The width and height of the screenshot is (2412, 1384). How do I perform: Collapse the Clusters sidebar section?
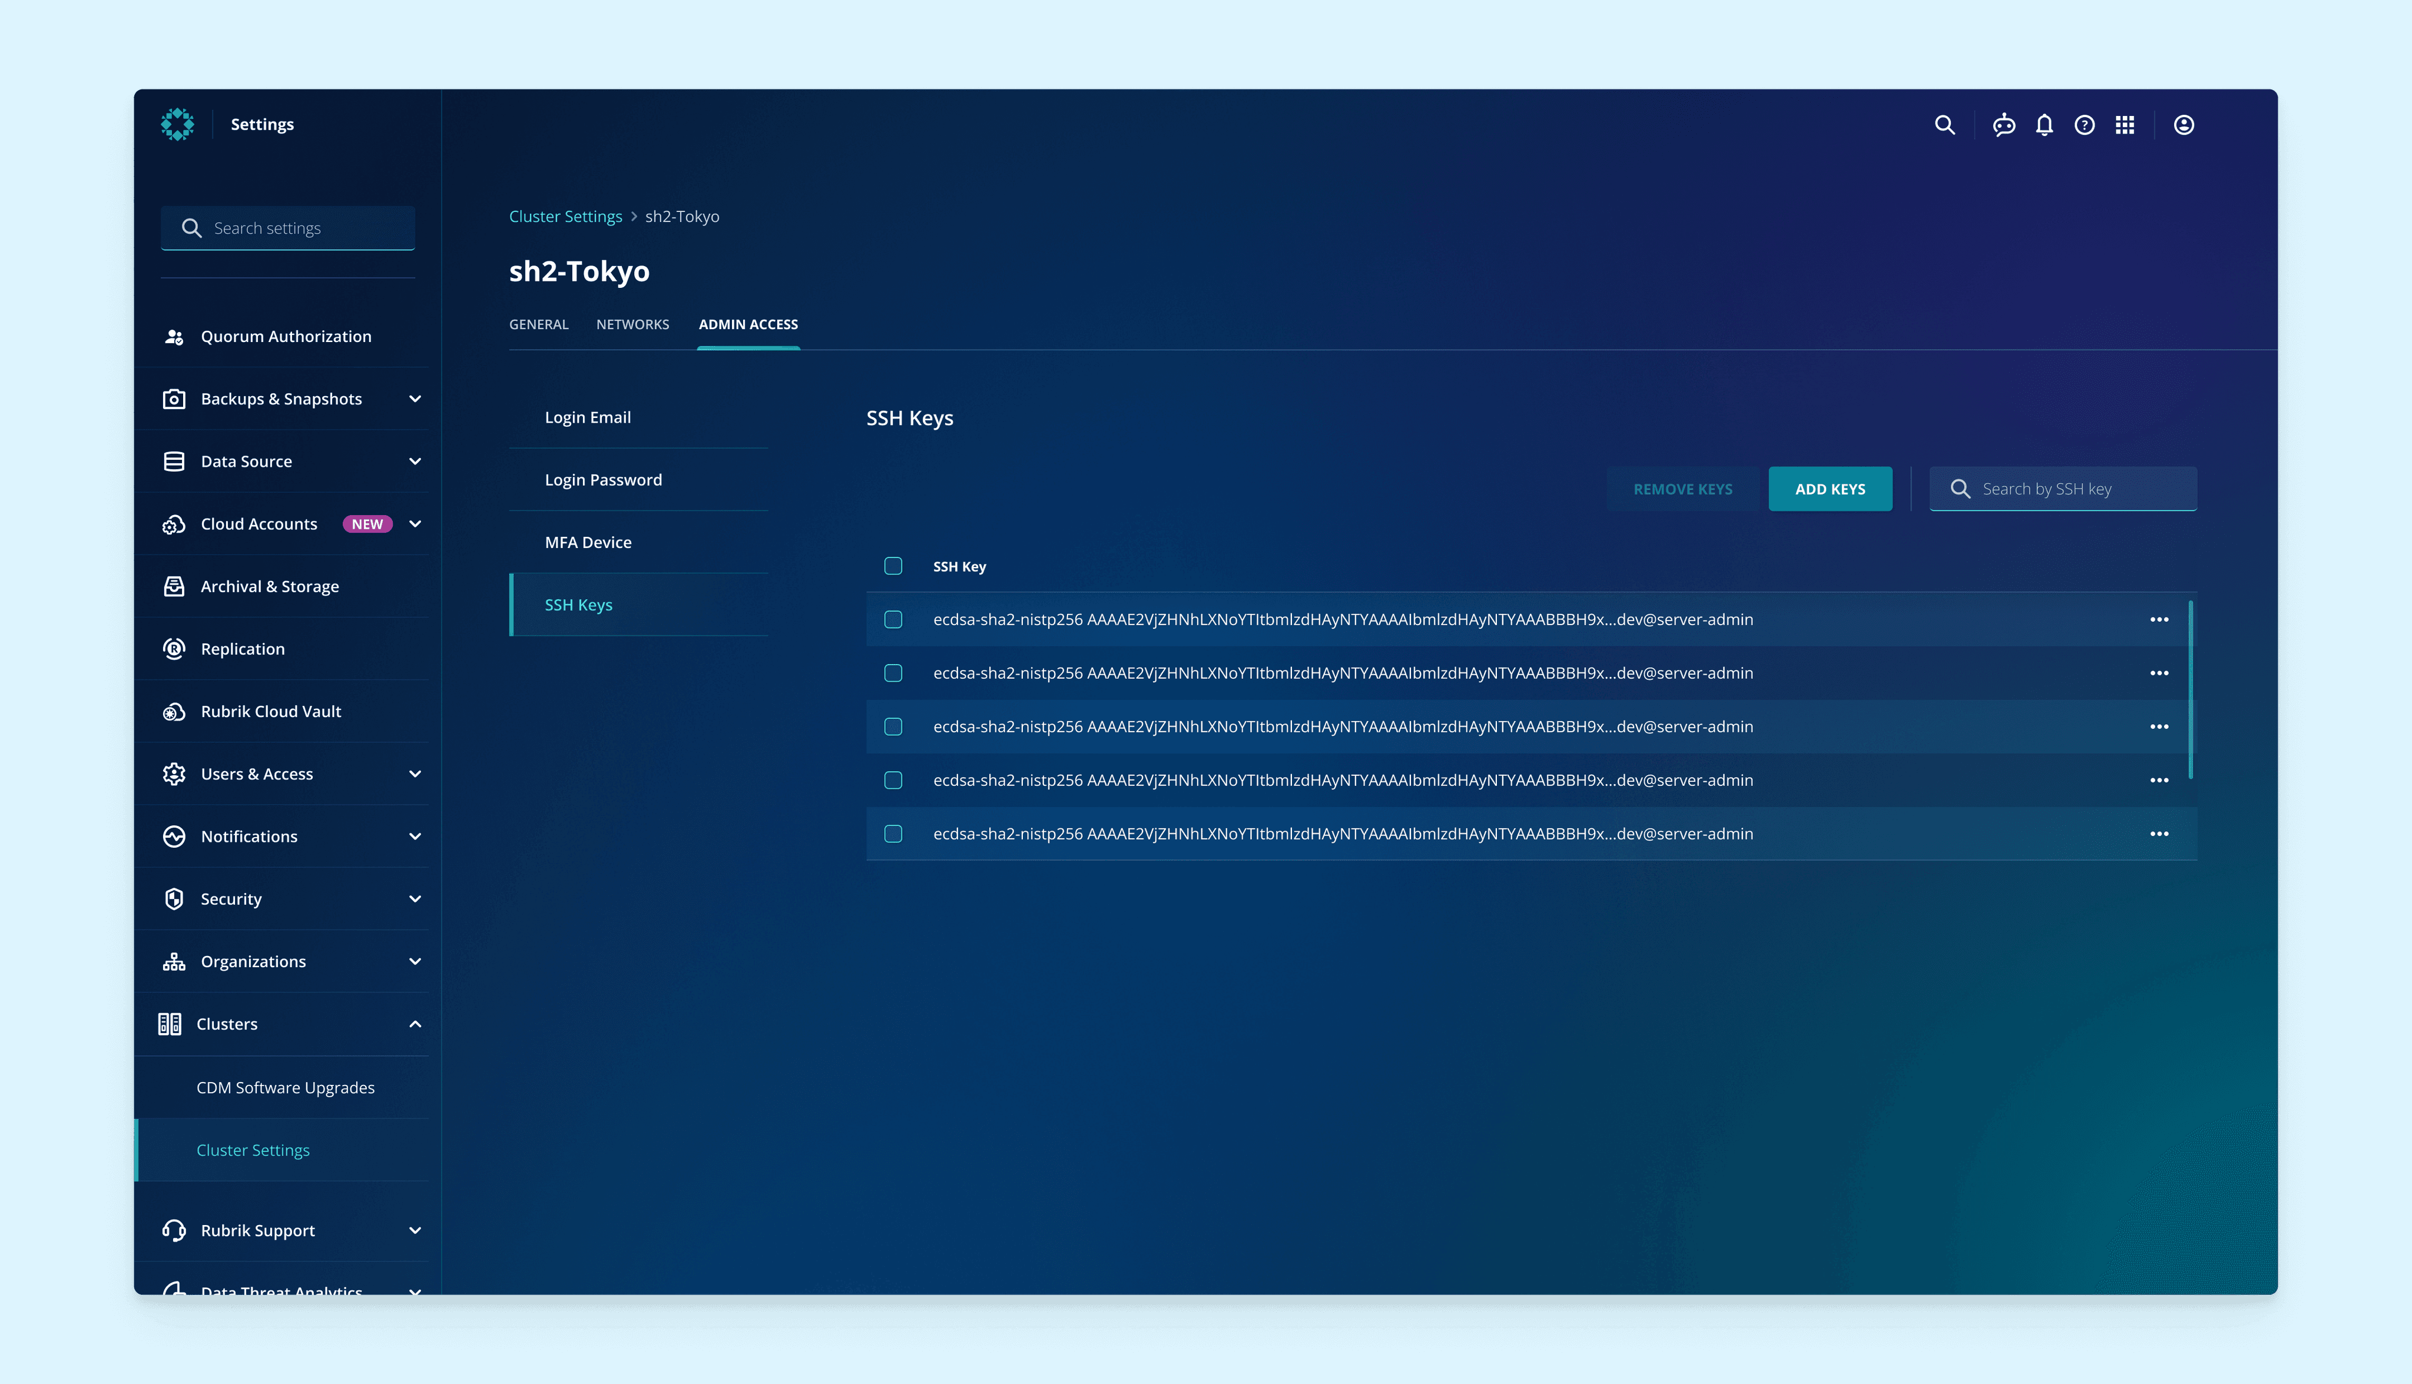pyautogui.click(x=415, y=1024)
